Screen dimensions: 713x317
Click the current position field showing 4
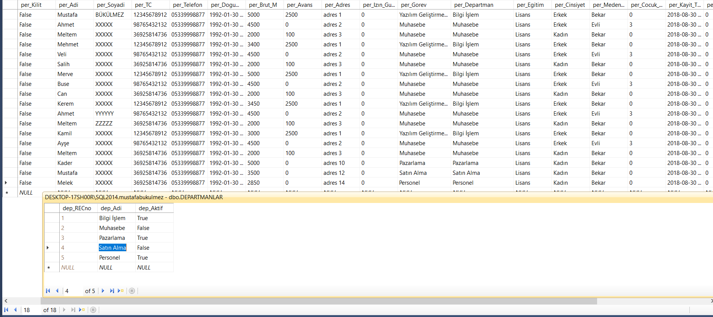72,291
